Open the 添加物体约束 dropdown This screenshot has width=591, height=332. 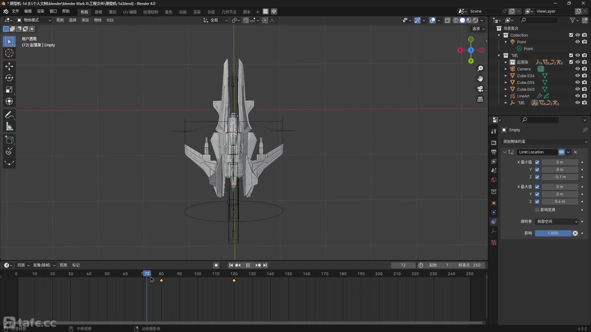pos(545,142)
